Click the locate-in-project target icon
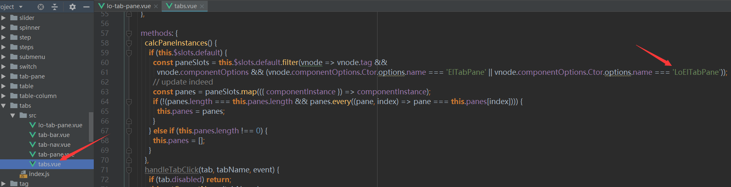 click(41, 7)
